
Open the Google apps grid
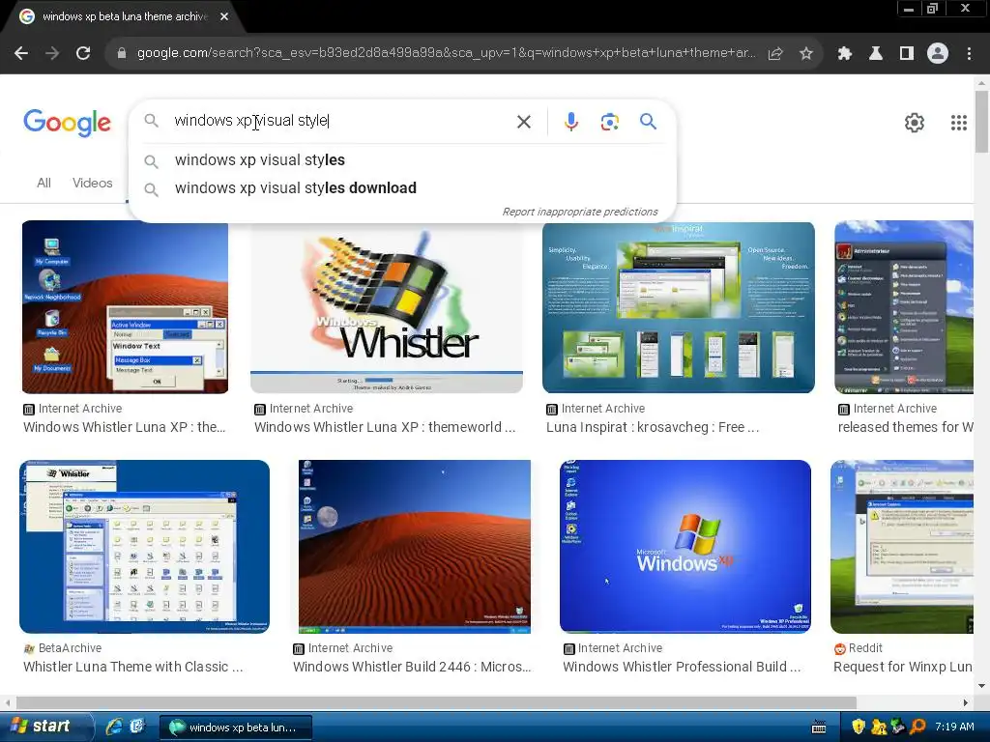click(959, 123)
